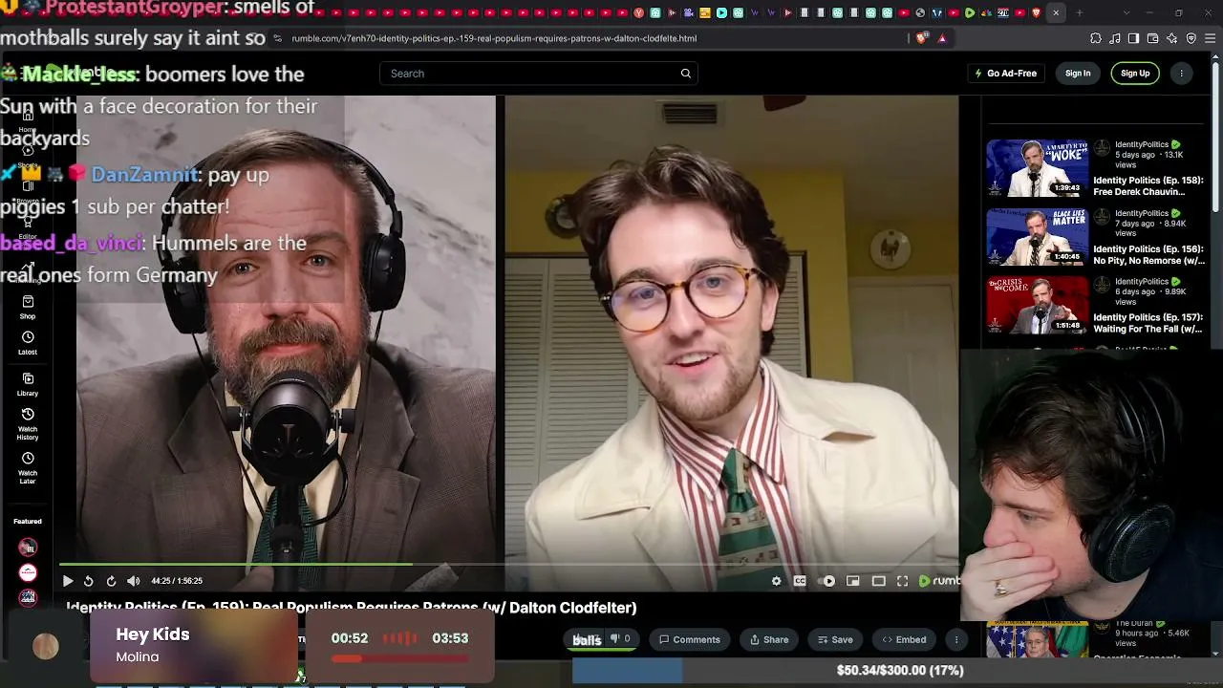Click the Sign In button

1078,74
